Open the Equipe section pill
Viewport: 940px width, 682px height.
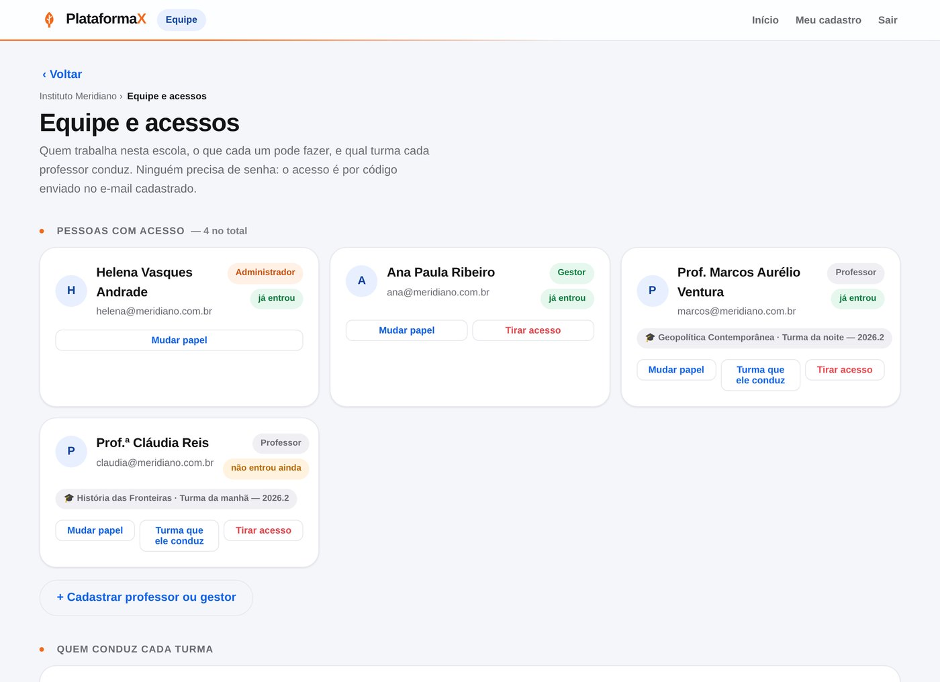181,19
